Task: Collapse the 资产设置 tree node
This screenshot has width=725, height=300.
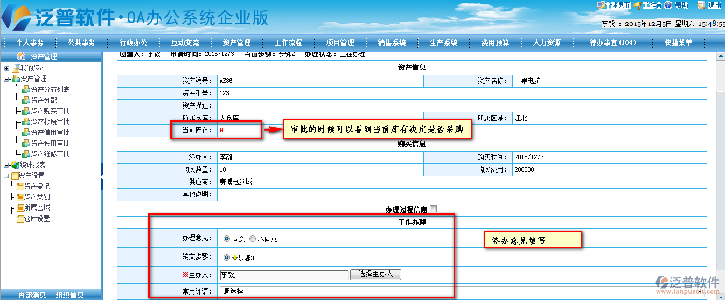Action: [6, 176]
